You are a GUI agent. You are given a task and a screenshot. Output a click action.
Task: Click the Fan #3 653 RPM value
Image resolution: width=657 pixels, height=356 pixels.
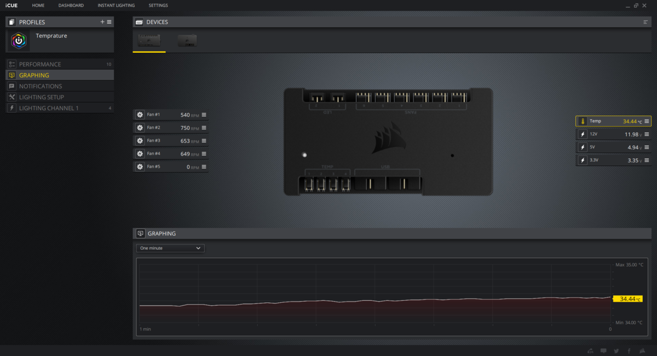(x=189, y=141)
